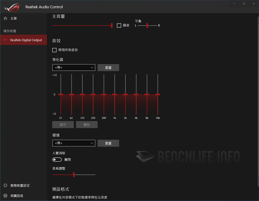Click the 1k equalizer band handle

(x=115, y=95)
